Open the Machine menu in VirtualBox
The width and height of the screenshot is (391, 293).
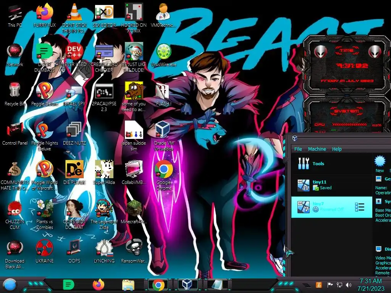tap(317, 149)
